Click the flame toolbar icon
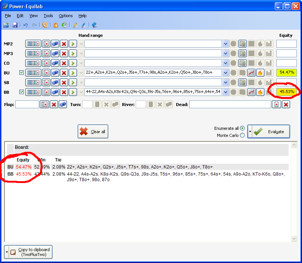Viewport: 302px width, 263px height. pyautogui.click(x=56, y=25)
